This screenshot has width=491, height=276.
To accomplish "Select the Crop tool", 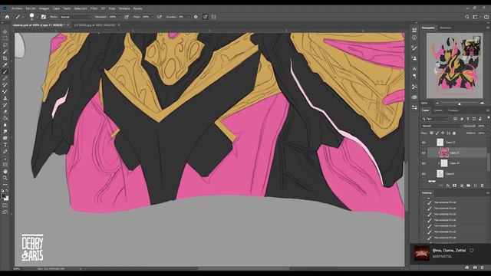I will 5,58.
